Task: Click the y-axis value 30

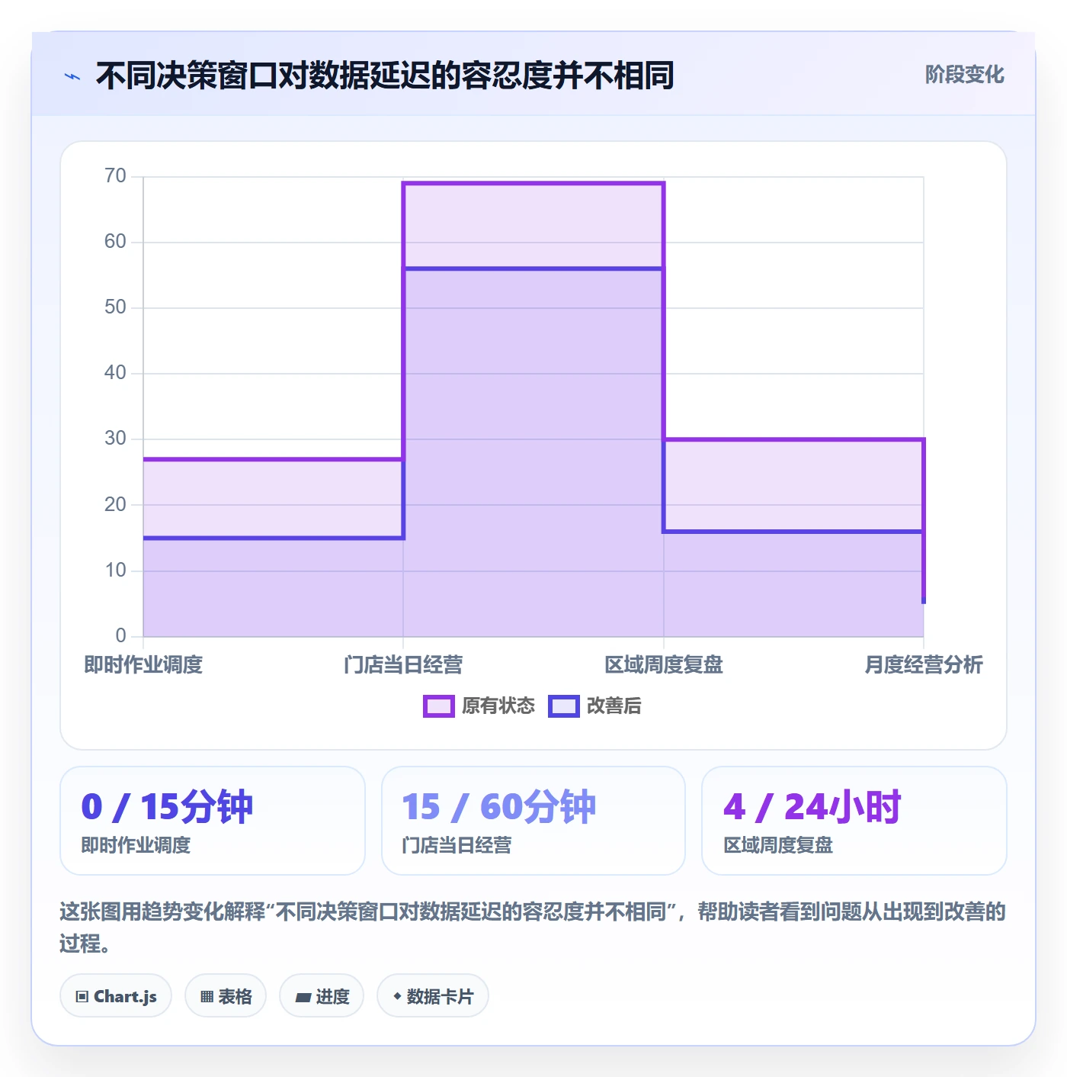Action: [115, 439]
